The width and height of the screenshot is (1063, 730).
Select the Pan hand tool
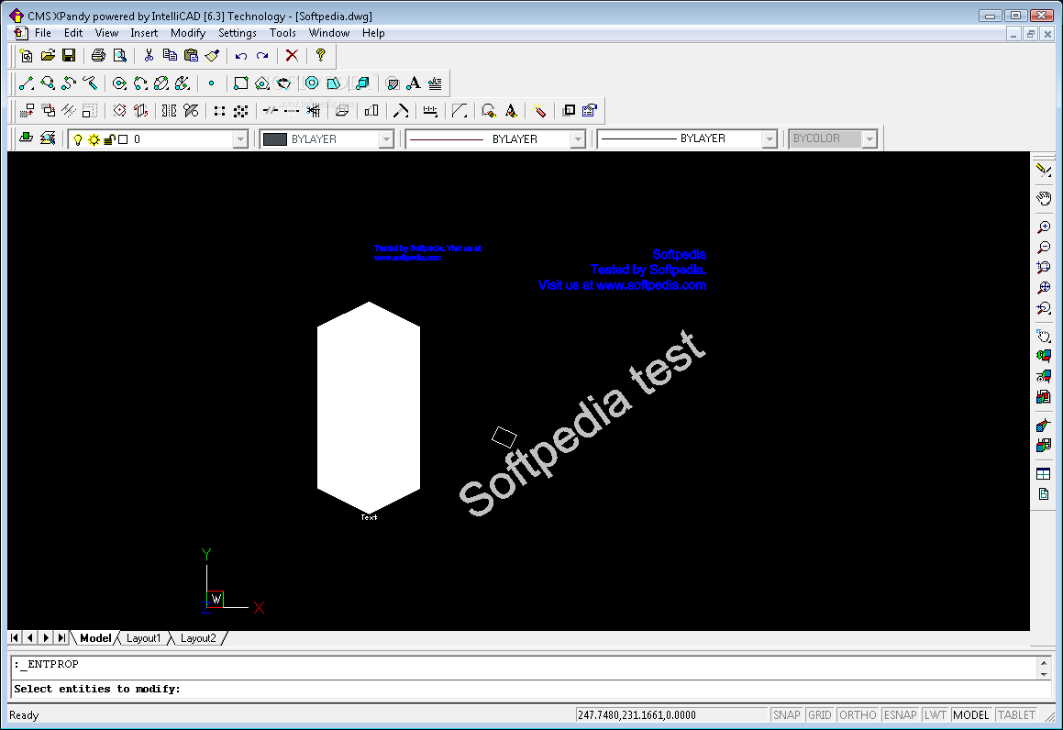(1044, 198)
